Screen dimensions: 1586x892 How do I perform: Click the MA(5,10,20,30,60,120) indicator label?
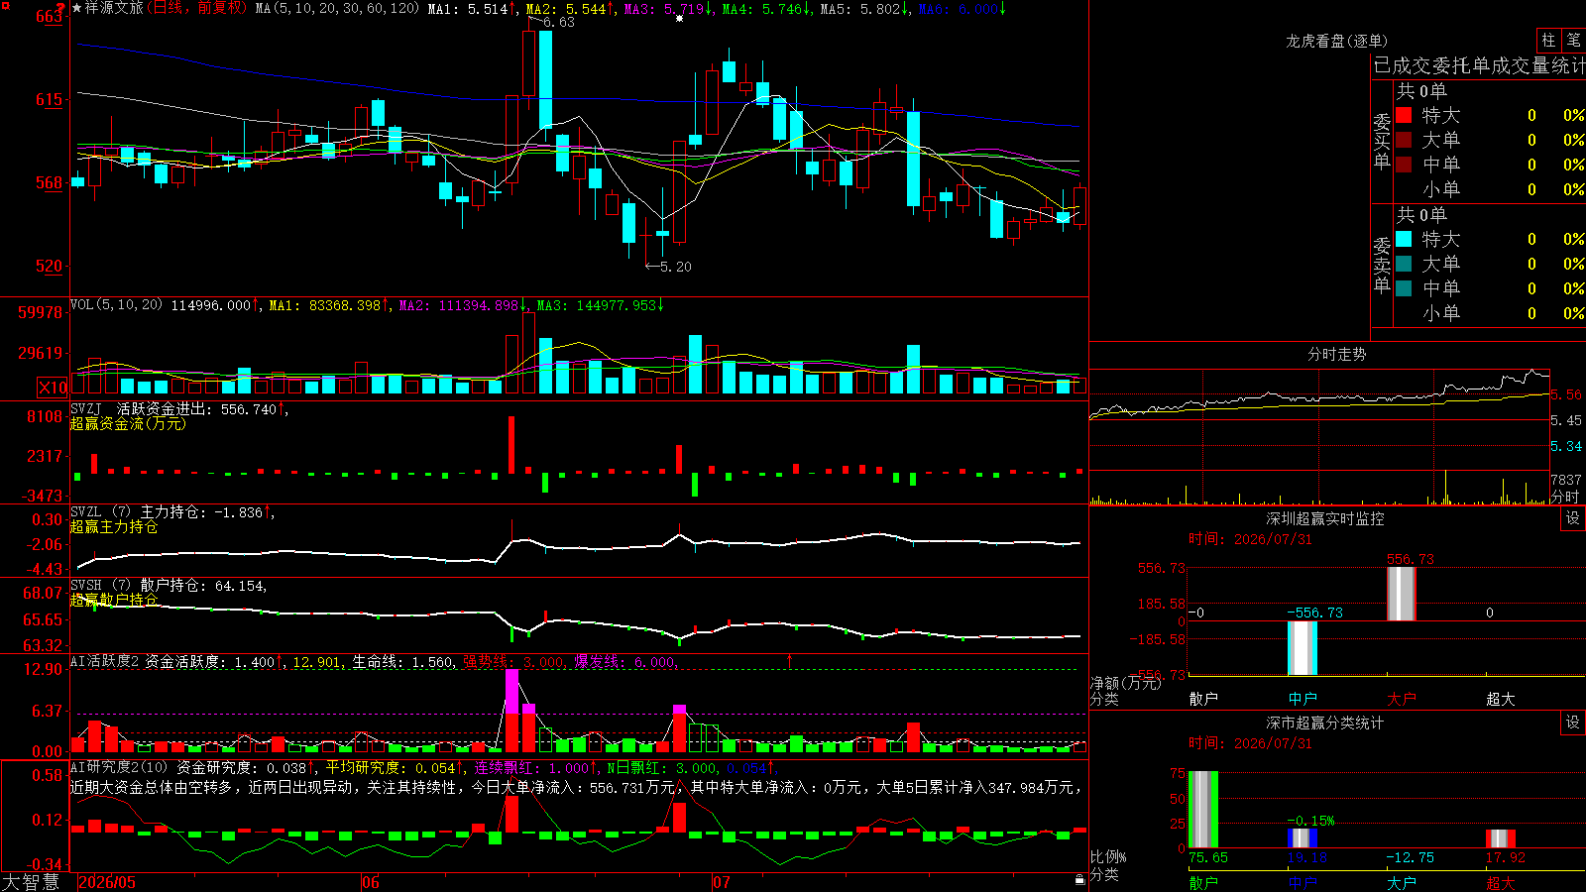coord(337,9)
